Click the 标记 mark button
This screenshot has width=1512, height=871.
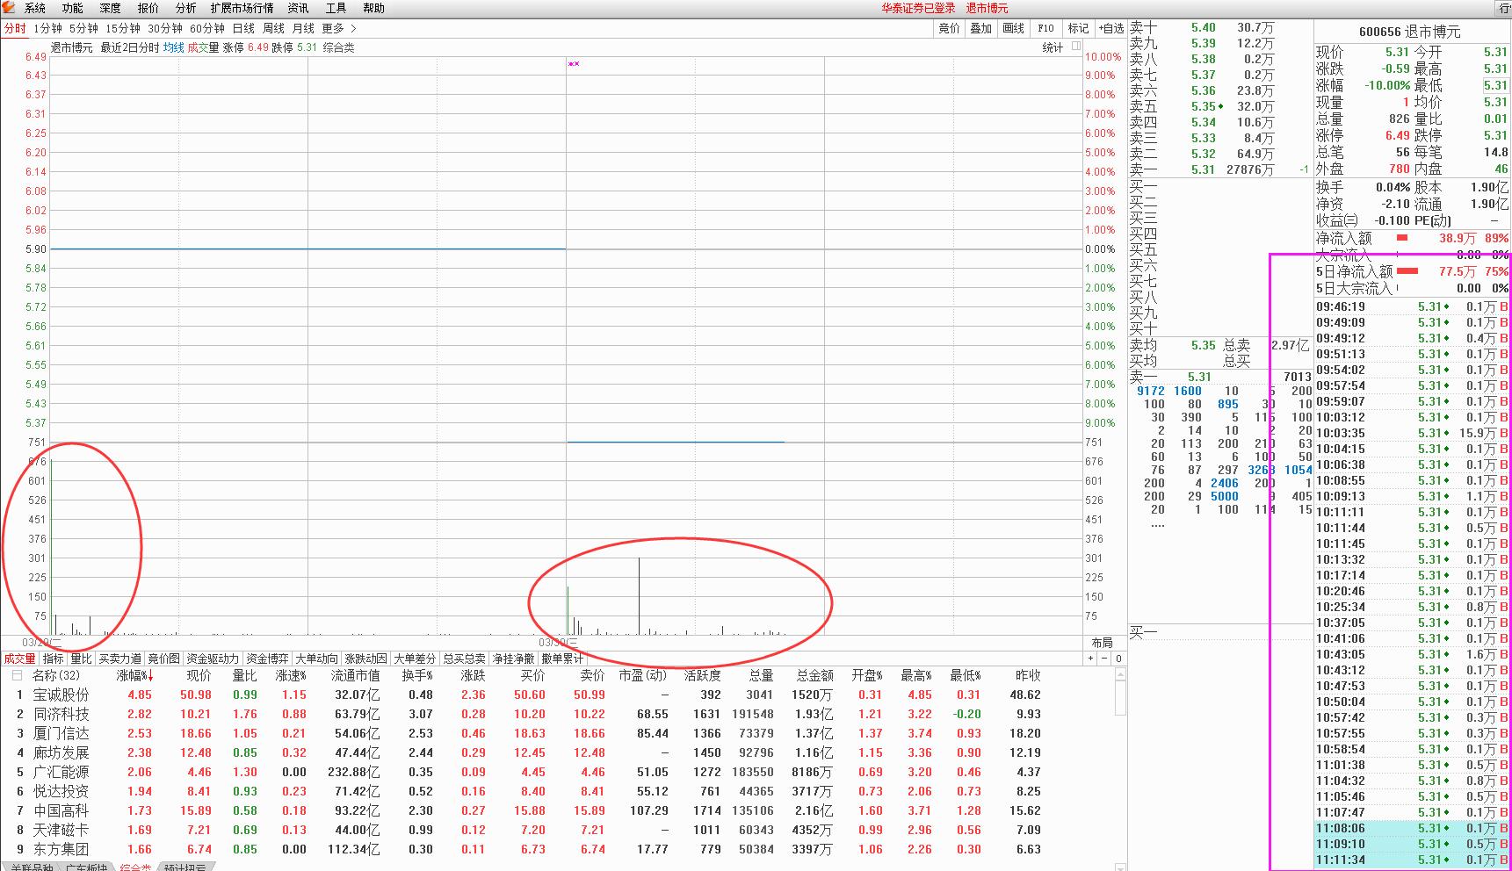tap(1078, 29)
